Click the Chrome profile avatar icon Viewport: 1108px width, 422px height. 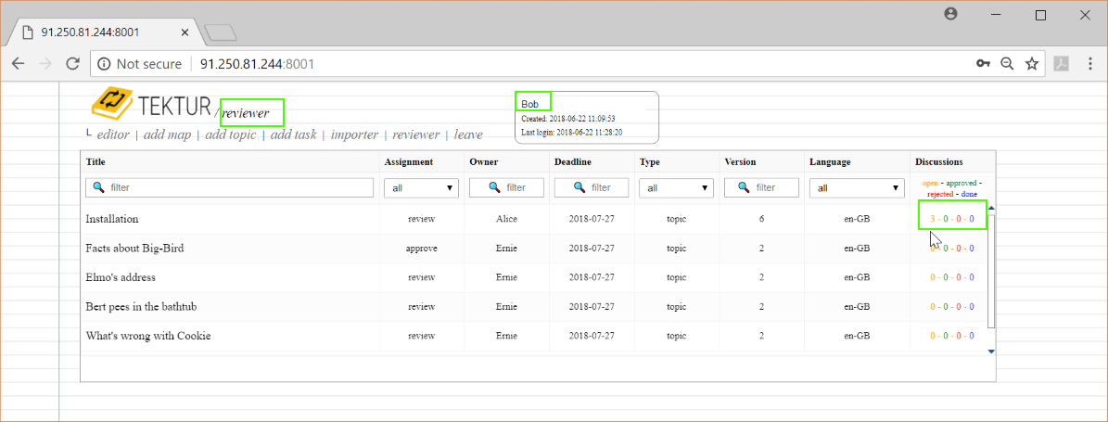[950, 15]
